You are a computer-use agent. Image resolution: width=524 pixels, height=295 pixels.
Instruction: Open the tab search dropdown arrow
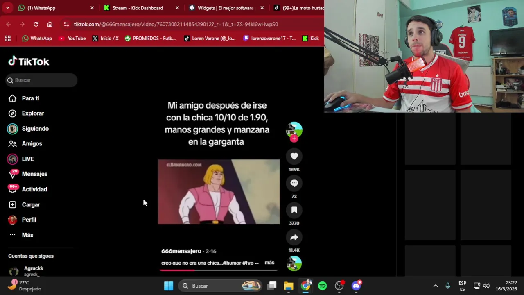tap(7, 8)
